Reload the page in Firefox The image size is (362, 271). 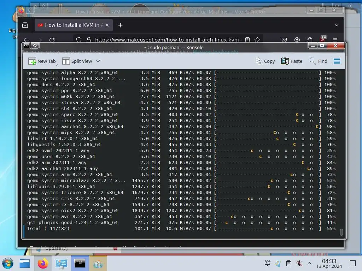[52, 40]
